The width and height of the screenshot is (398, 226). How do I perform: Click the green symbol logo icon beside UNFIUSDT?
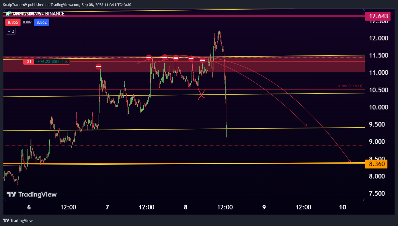pos(7,13)
